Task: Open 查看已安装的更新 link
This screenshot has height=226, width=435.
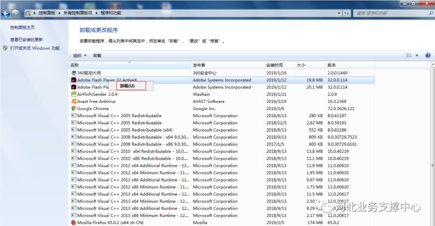Action: [27, 39]
